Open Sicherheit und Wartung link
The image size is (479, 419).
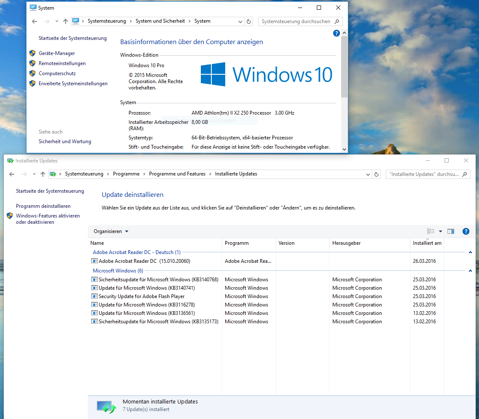pyautogui.click(x=65, y=141)
